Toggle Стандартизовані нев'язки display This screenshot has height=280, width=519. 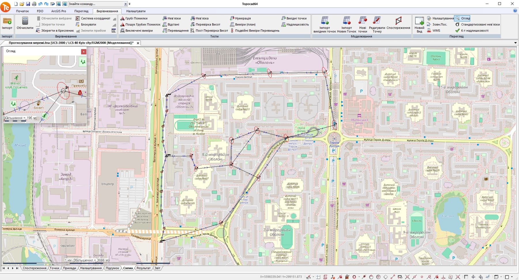[x=477, y=24]
